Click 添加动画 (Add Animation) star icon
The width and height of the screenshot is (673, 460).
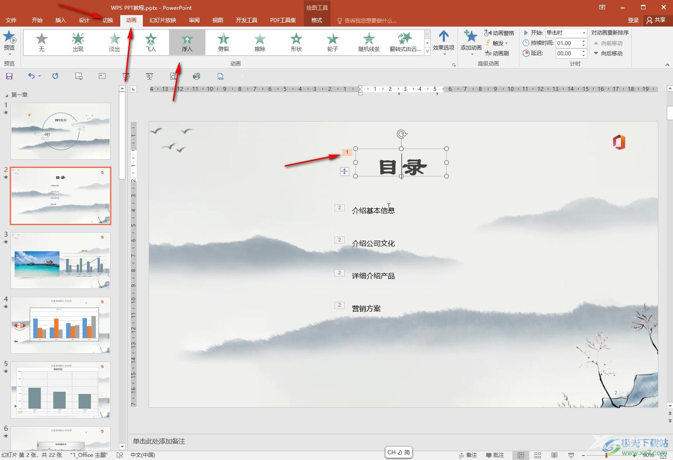(471, 37)
